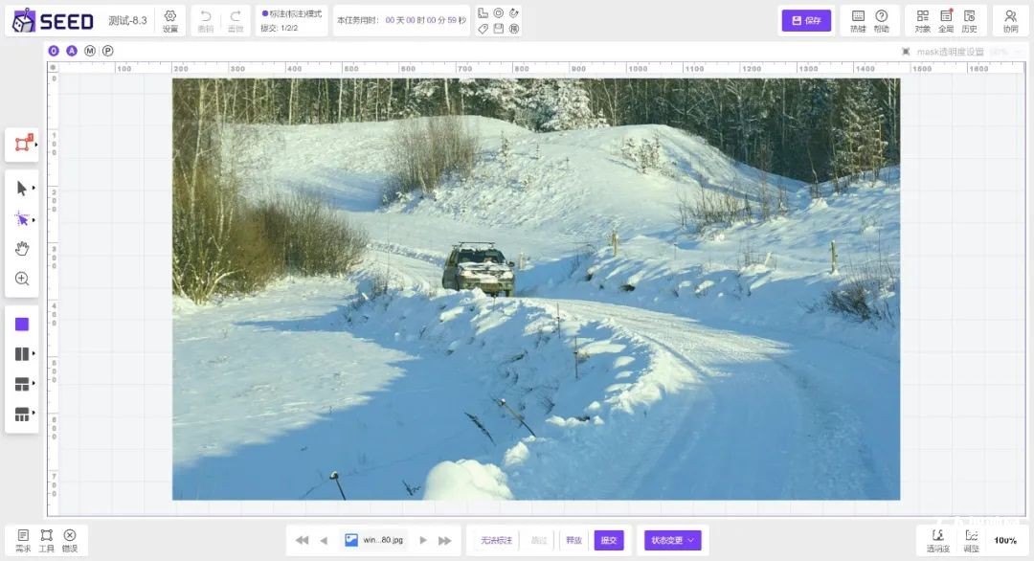The image size is (1034, 561).
Task: Toggle the circled O mode indicator
Action: coord(54,51)
